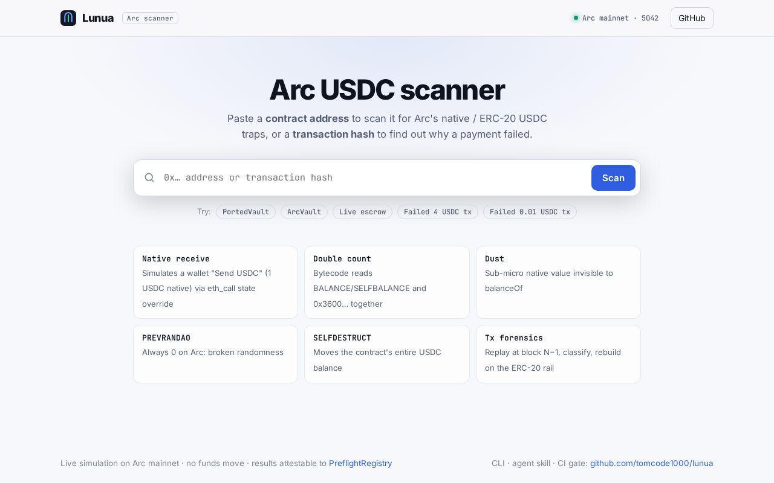Select the SELFDESTRUCT card
This screenshot has height=483, width=774.
click(x=387, y=354)
